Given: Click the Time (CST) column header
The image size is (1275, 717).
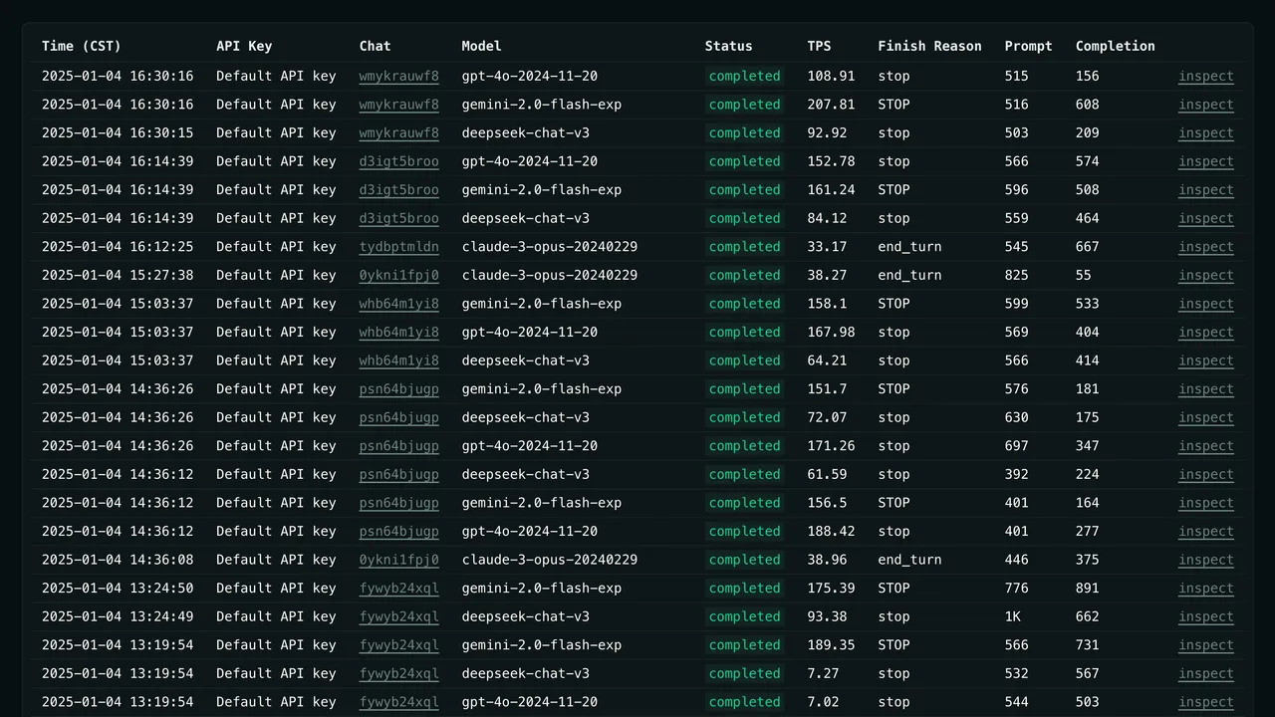Looking at the screenshot, I should pyautogui.click(x=82, y=46).
